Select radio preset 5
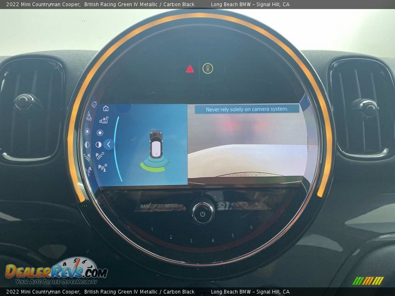This screenshot has width=395, height=296. (x=232, y=236)
